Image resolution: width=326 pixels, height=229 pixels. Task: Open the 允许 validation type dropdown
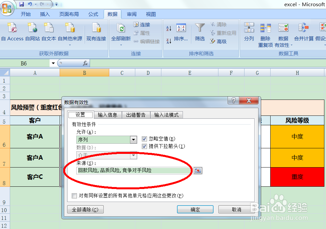(x=133, y=139)
